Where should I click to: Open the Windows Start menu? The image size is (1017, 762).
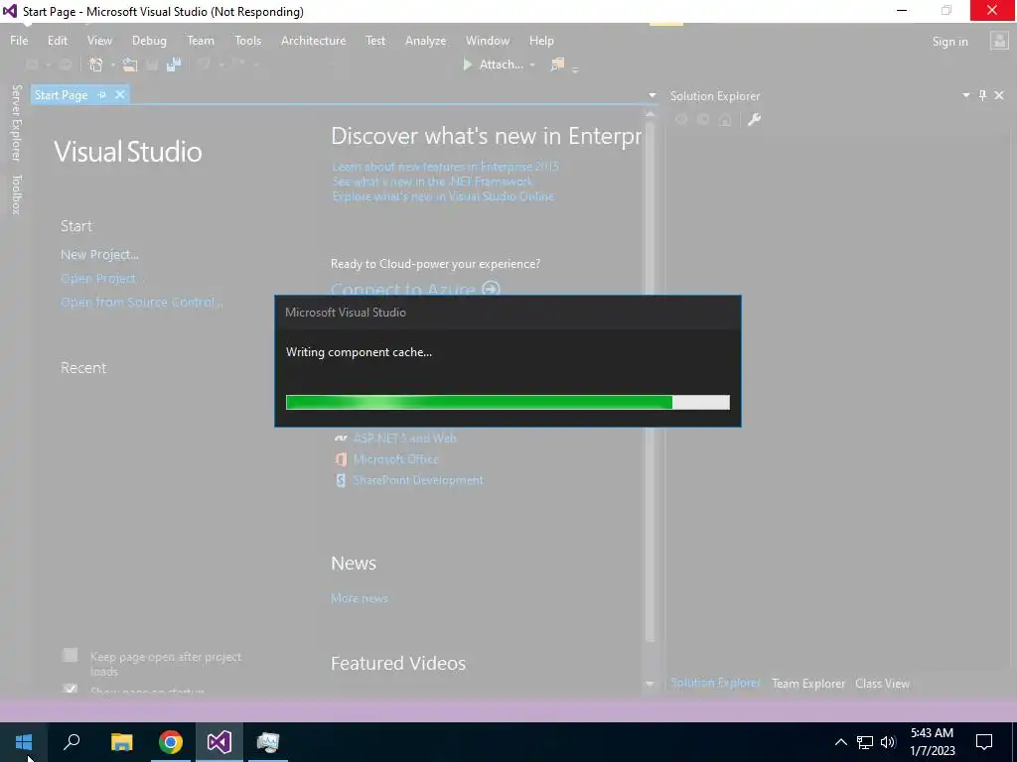coord(24,742)
